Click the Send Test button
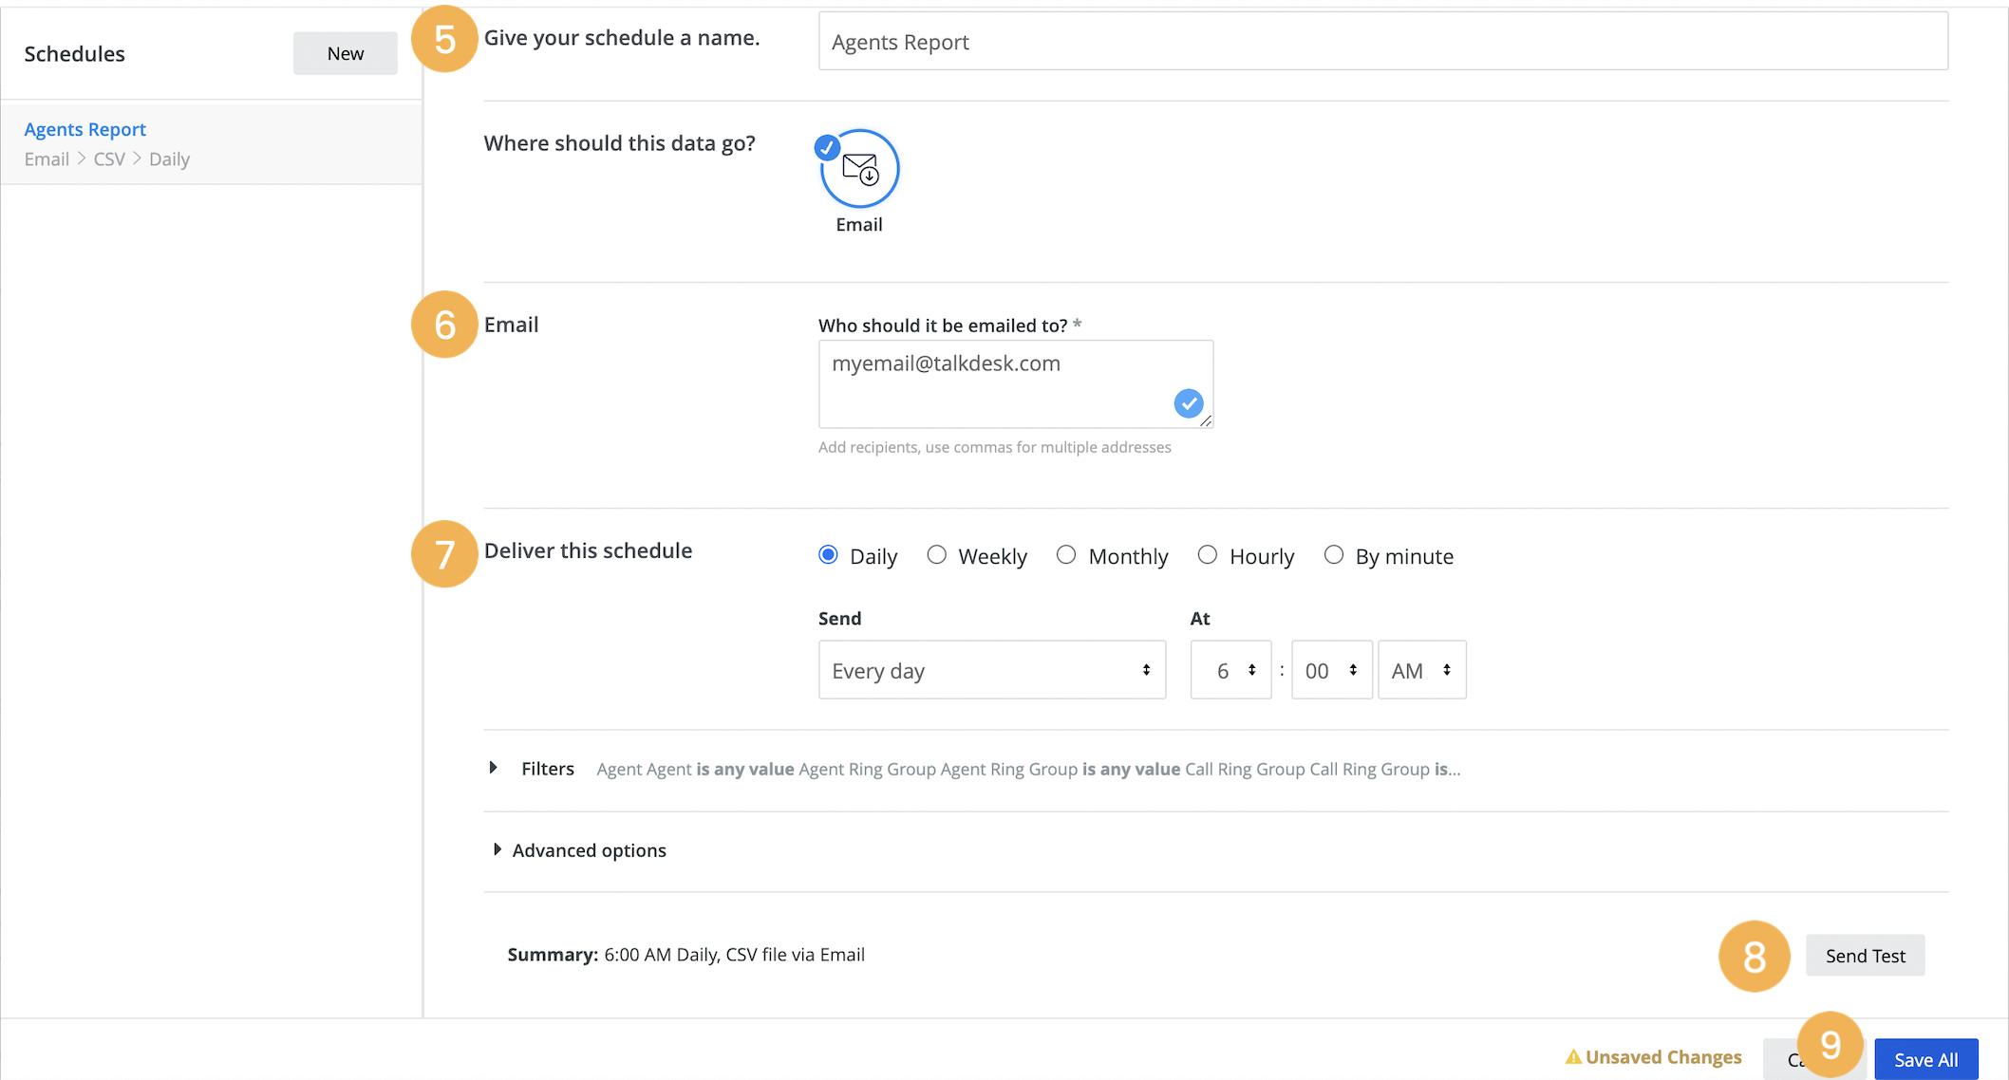The height and width of the screenshot is (1080, 2009). point(1865,956)
